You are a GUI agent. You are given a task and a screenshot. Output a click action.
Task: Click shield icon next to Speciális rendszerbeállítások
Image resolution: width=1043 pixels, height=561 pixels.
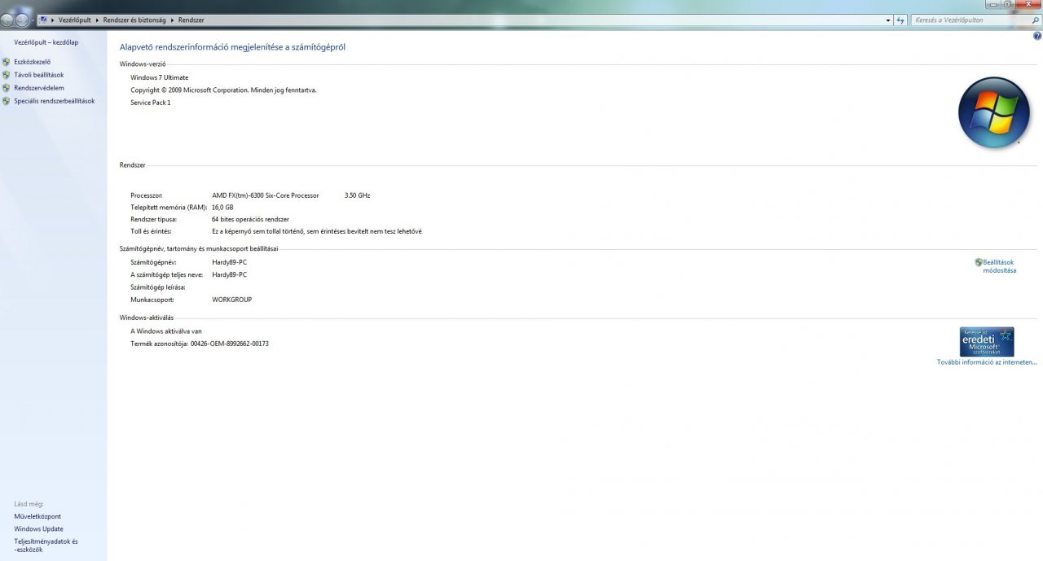pos(7,101)
